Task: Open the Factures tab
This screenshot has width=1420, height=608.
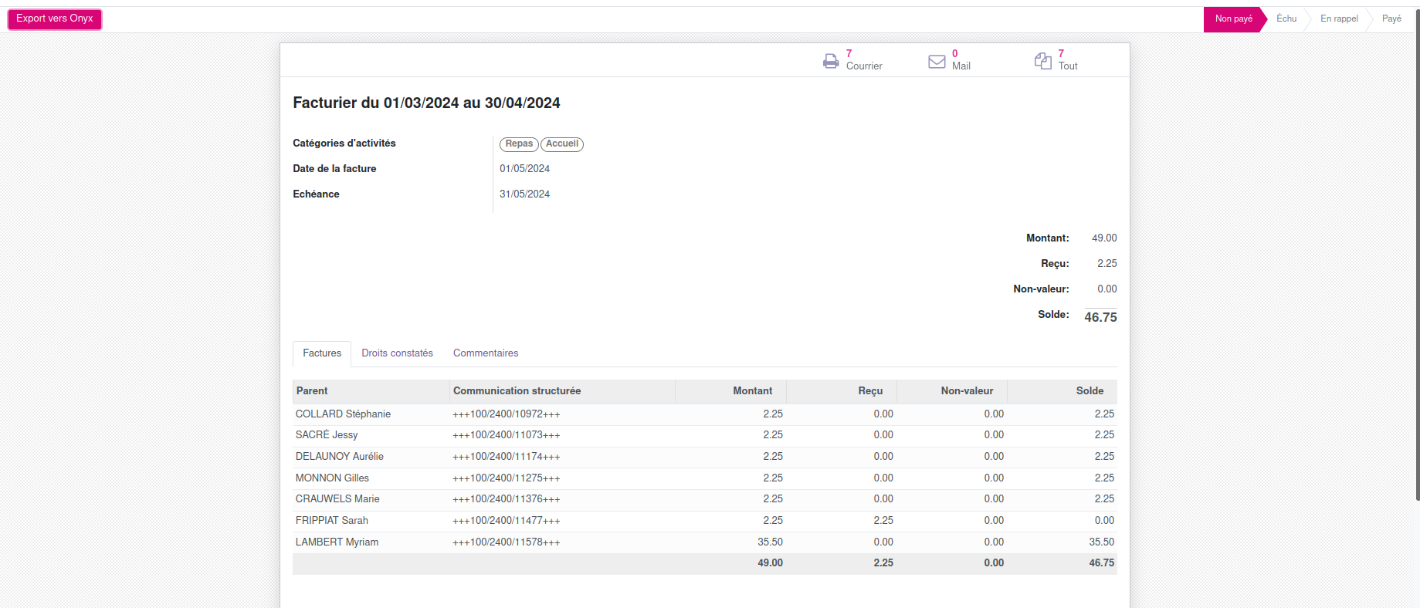Action: tap(322, 353)
